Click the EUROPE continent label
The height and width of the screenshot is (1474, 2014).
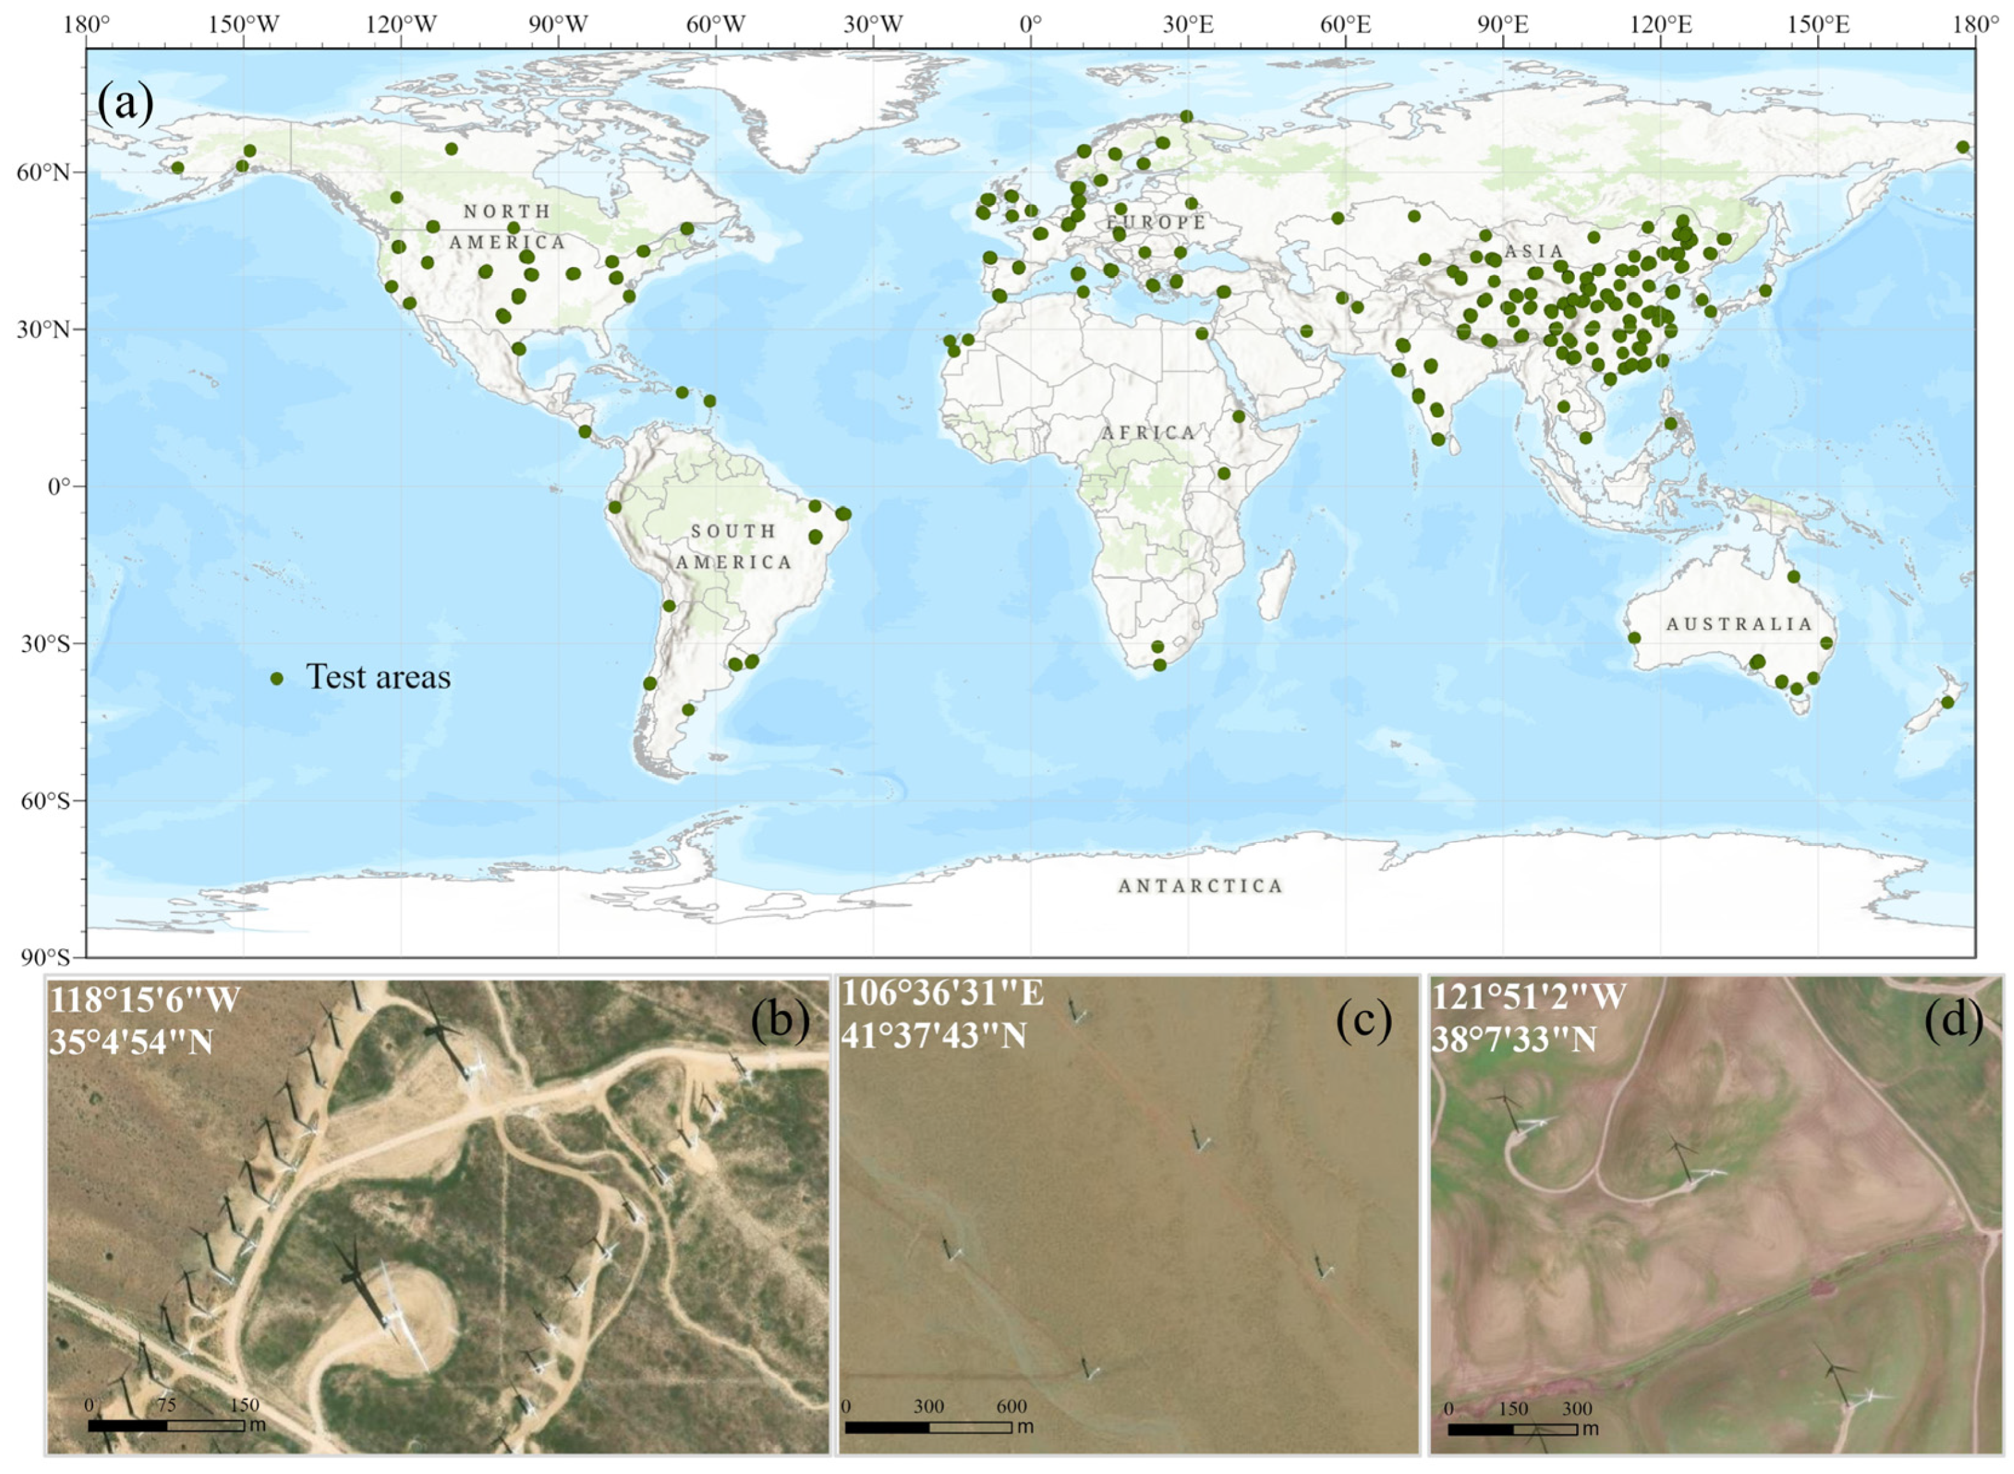click(x=1156, y=222)
